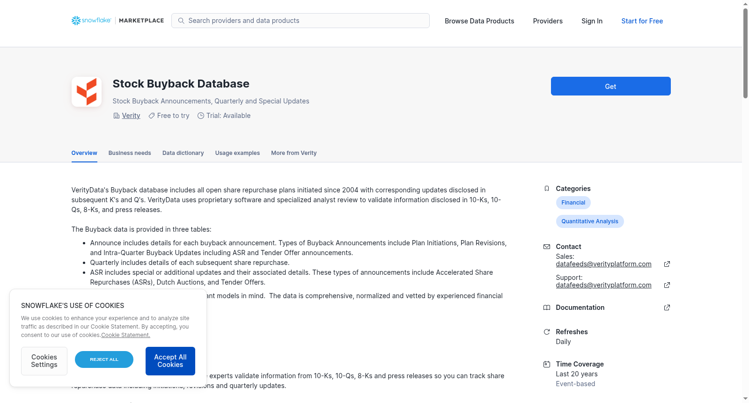
Task: Click Sign In in the header
Action: pyautogui.click(x=592, y=21)
